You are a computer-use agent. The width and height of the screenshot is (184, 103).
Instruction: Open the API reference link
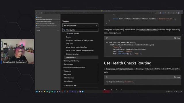pos(69,78)
